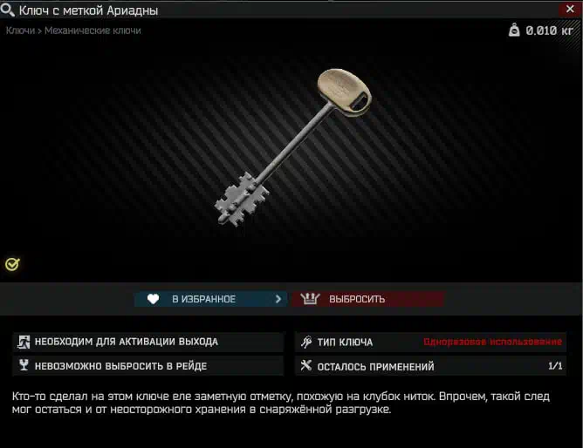Viewport: 583px width, 448px height.
Task: Click the yellow checkmark quest icon
Action: [12, 264]
